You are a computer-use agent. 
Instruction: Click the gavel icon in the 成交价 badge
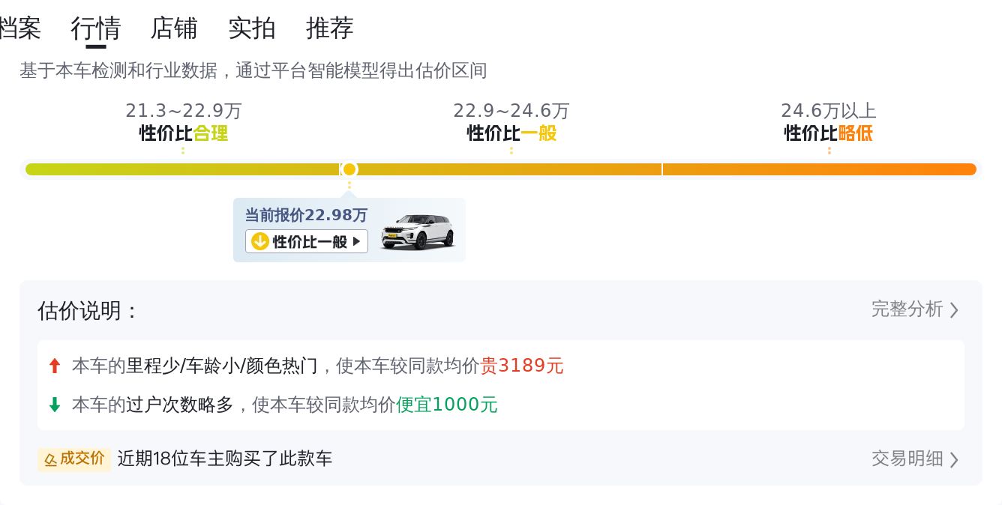point(50,459)
